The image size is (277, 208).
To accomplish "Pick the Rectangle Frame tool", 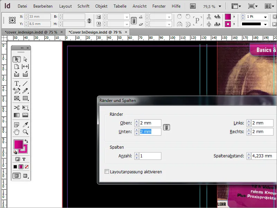I will point(16,98).
